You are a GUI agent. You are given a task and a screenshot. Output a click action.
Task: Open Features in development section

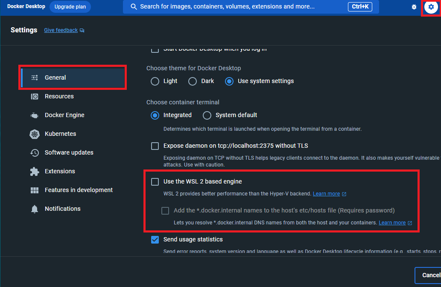point(73,190)
